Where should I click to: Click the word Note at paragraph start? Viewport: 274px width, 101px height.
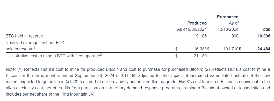coord(10,69)
